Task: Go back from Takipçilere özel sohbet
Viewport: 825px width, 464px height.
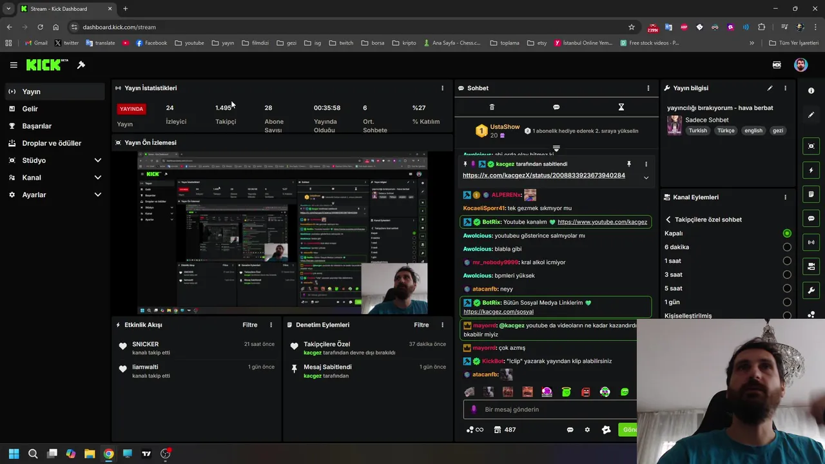Action: [x=668, y=220]
